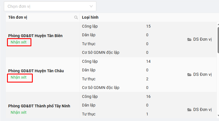
Task: Open Nhận xét for Huyện Tân Châu
Action: 19,77
